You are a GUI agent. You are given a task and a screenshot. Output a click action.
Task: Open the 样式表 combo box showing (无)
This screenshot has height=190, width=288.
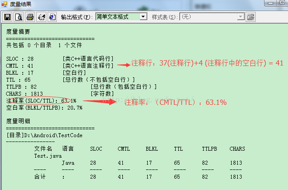[212, 17]
